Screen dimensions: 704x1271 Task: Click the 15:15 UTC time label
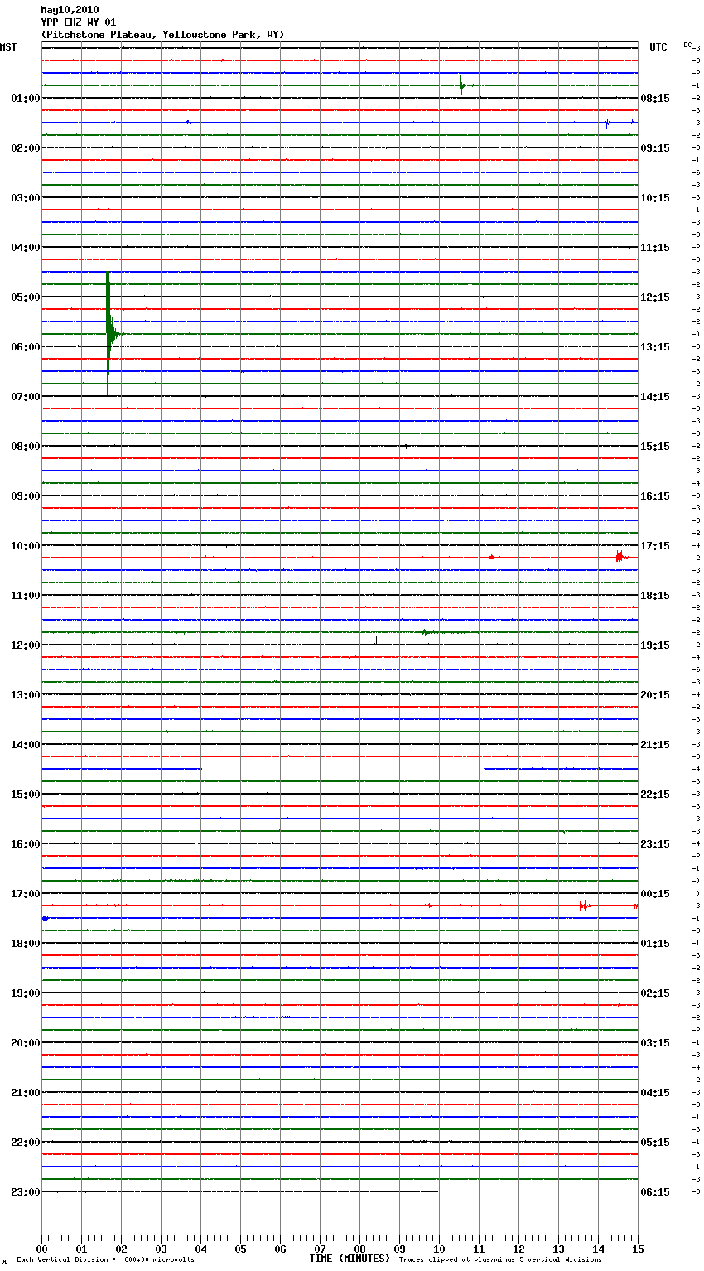tap(655, 446)
